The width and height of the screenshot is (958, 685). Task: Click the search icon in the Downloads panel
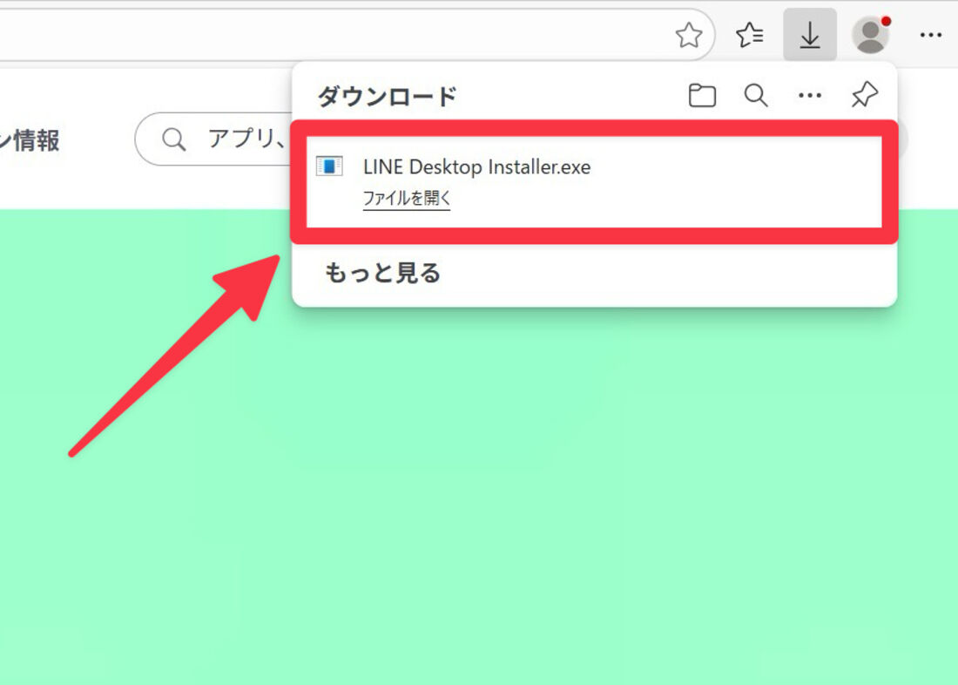756,96
